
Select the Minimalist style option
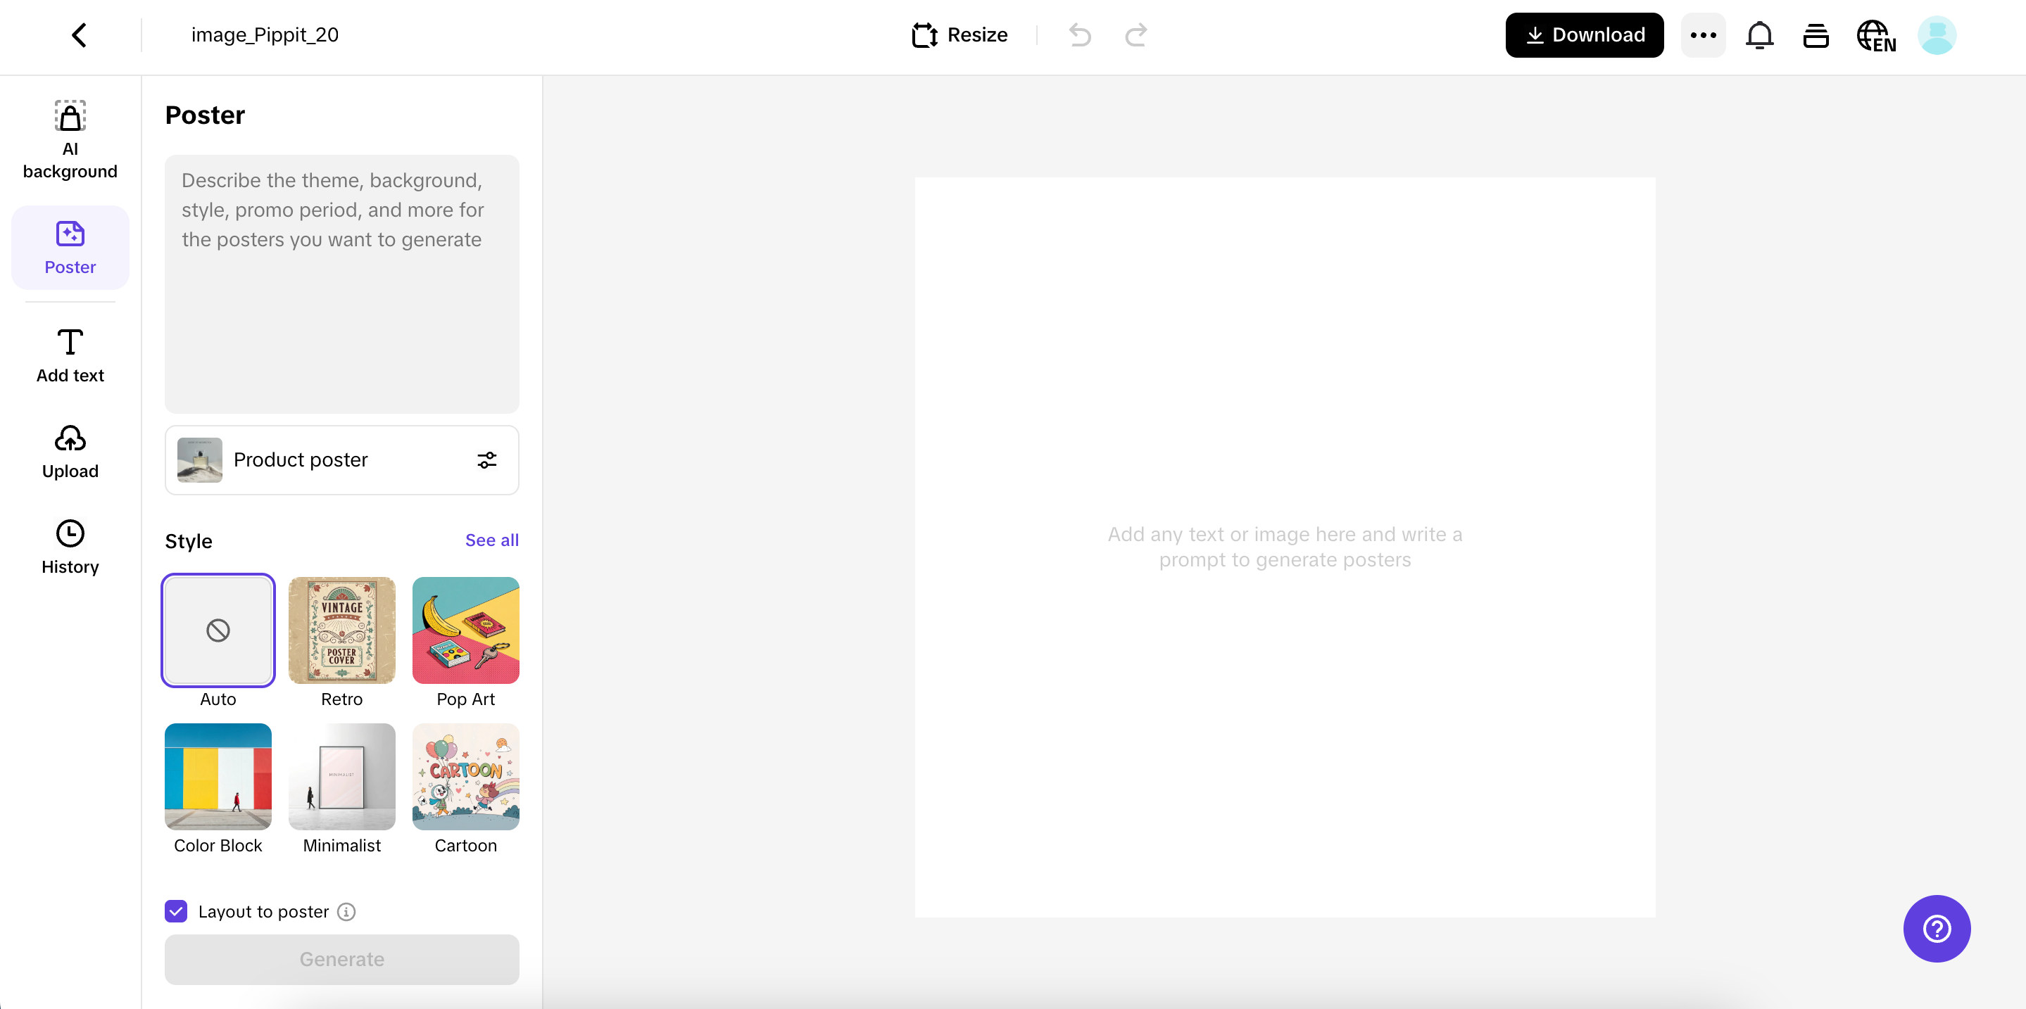pyautogui.click(x=341, y=776)
